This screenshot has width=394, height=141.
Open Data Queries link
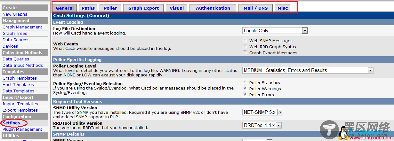16,59
